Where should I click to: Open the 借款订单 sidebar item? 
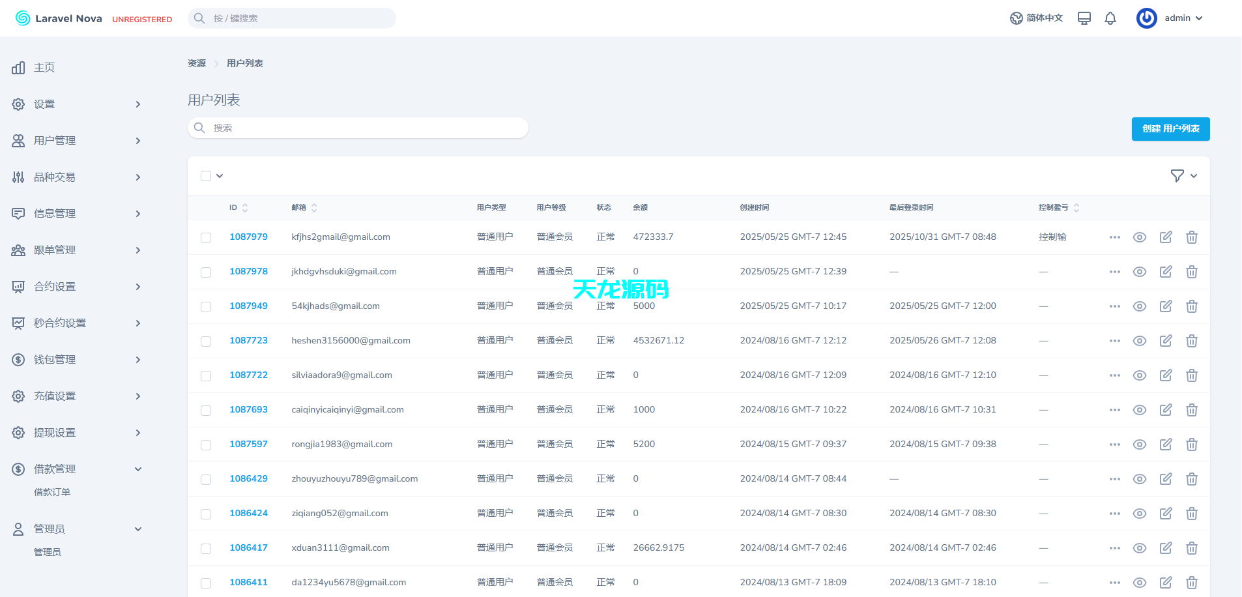[x=52, y=491]
